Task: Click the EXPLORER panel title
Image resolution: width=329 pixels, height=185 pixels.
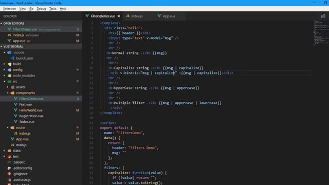Action: pos(10,16)
